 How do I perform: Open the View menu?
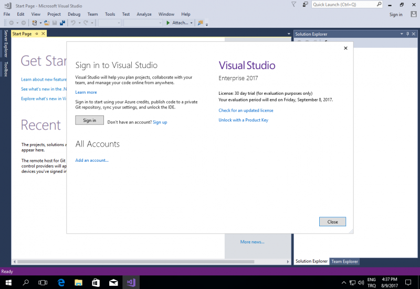pyautogui.click(x=36, y=14)
